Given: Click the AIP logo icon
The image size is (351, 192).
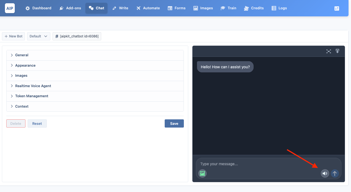Looking at the screenshot, I should pos(10,8).
